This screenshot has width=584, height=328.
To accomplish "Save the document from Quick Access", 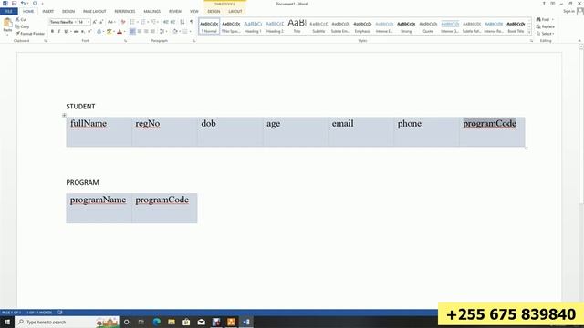I will [15, 4].
